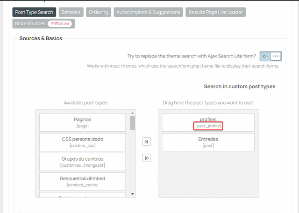Select the Respuestas oEmbed post type

click(83, 182)
